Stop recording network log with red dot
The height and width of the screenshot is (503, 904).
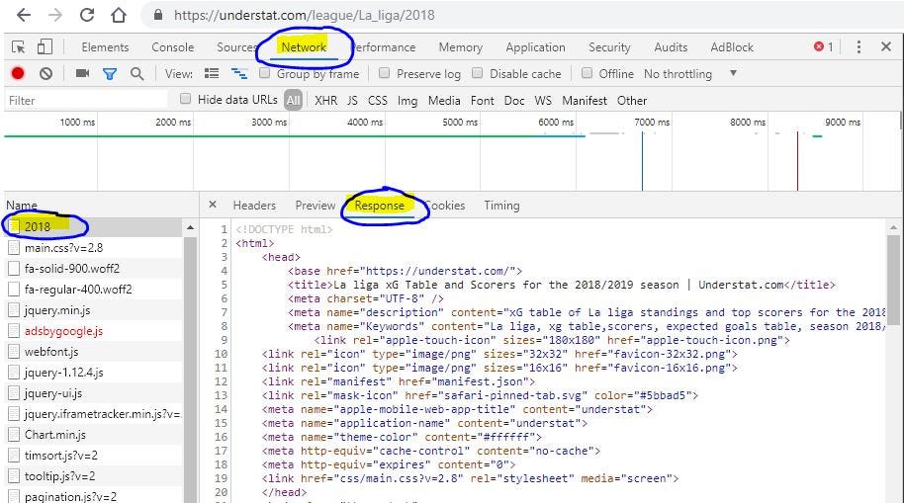tap(18, 73)
